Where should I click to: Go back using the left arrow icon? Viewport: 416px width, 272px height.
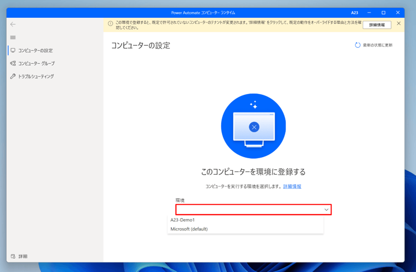(x=13, y=24)
